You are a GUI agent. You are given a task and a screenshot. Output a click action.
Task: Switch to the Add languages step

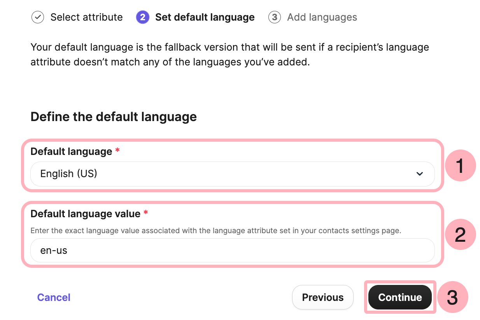322,17
